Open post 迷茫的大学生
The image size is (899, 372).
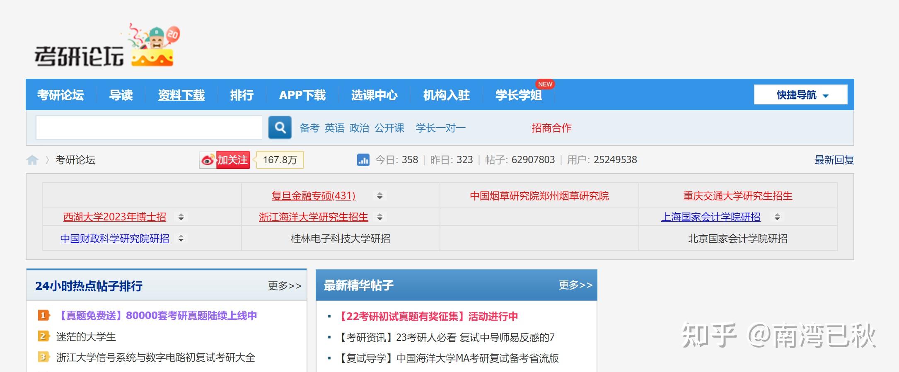click(86, 336)
